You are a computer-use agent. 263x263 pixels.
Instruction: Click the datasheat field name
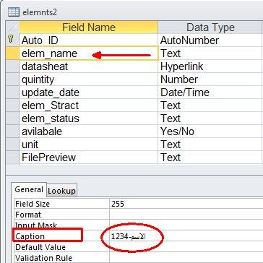click(x=45, y=66)
